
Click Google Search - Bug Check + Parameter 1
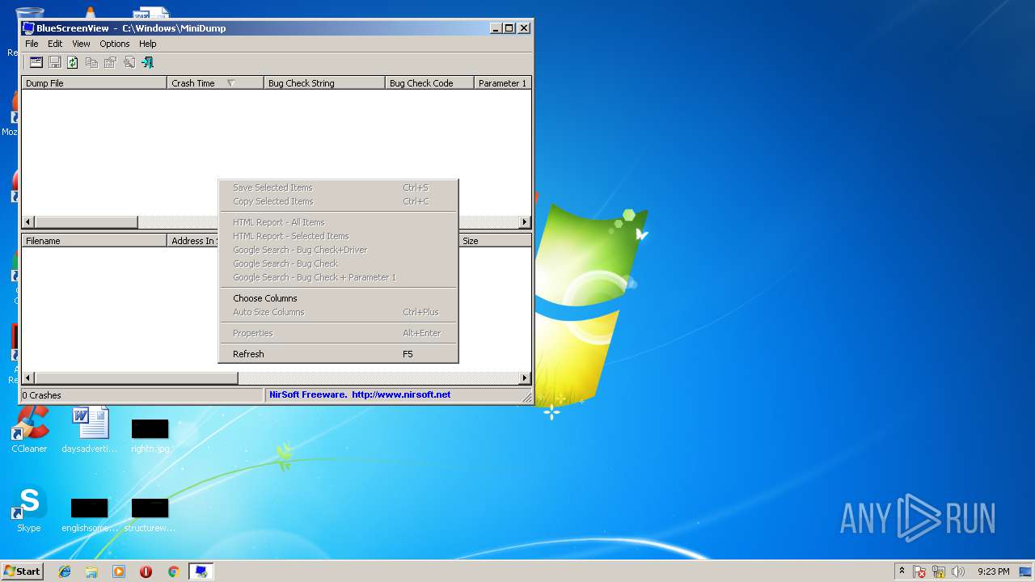tap(338, 277)
